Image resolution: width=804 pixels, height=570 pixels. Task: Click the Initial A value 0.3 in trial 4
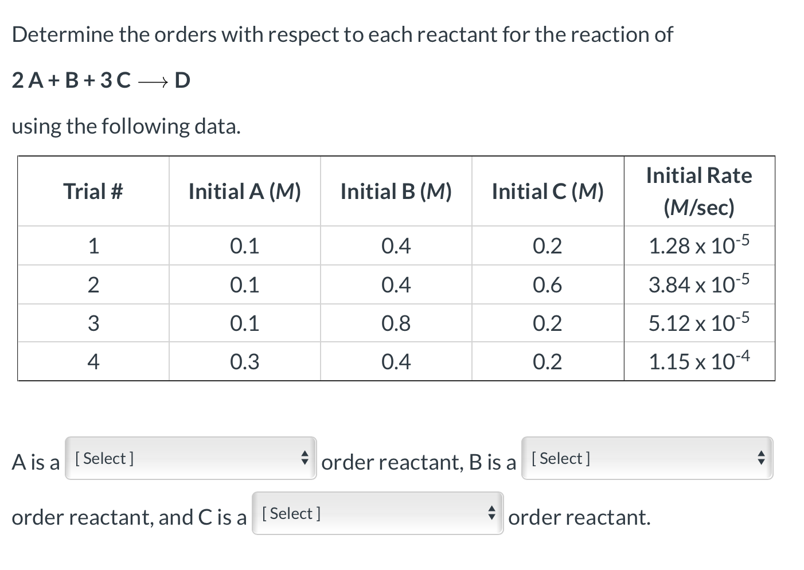[x=245, y=361]
